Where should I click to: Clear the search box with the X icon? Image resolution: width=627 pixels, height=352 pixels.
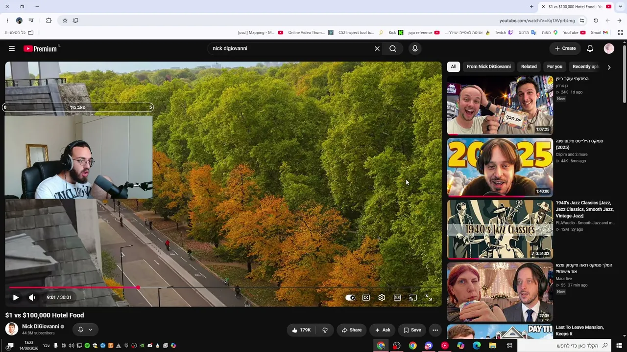(x=377, y=48)
